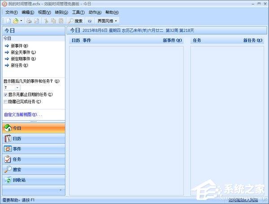Expand navigation pane options chevron
Screen dimensions: 269x204
[61, 190]
